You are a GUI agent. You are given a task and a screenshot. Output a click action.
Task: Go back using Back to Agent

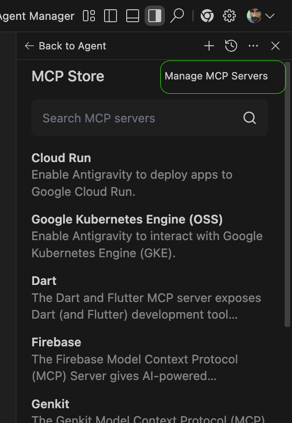click(65, 46)
